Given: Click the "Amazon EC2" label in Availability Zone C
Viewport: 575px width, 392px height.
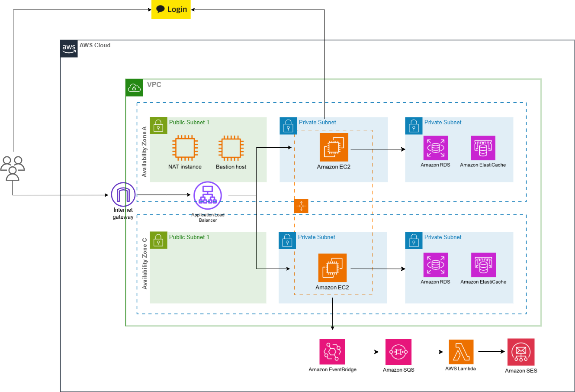Looking at the screenshot, I should pyautogui.click(x=332, y=287).
